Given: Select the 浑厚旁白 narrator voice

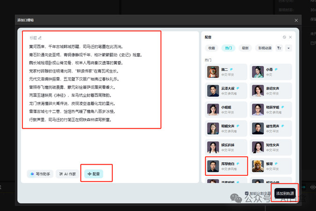Looking at the screenshot, I should [x=213, y=166].
